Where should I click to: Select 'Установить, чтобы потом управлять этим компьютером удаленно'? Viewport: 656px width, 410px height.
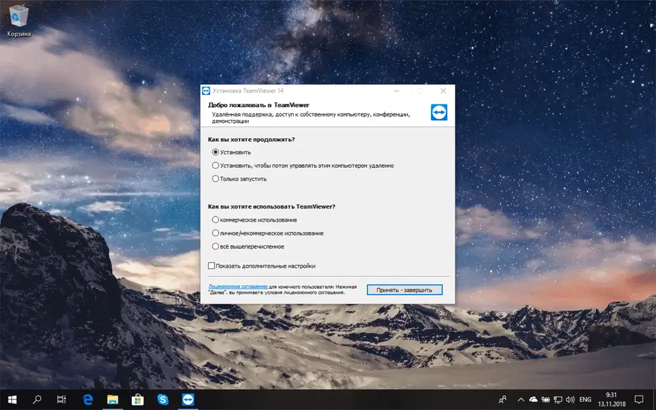(x=303, y=166)
